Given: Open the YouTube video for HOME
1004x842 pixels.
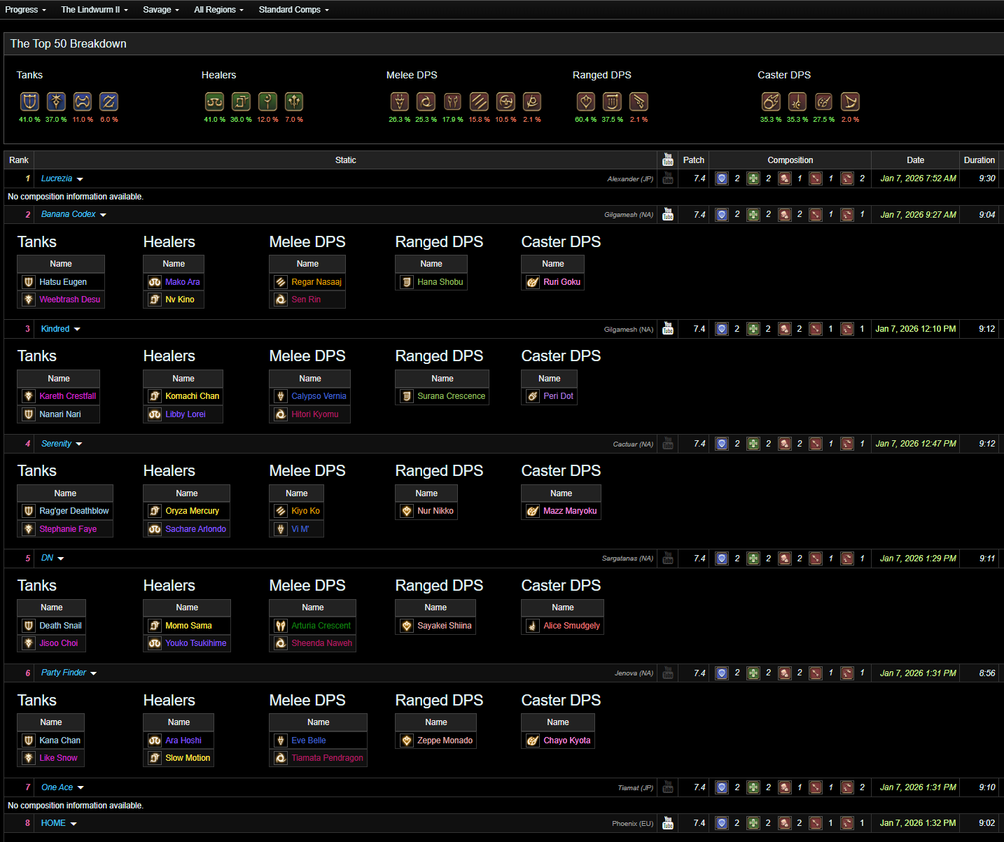Looking at the screenshot, I should coord(668,822).
